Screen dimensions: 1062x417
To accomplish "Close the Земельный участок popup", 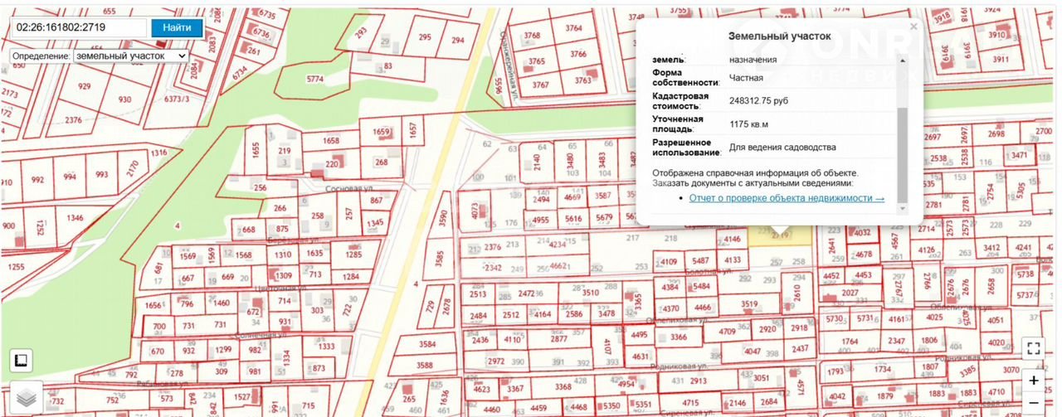I will click(913, 27).
